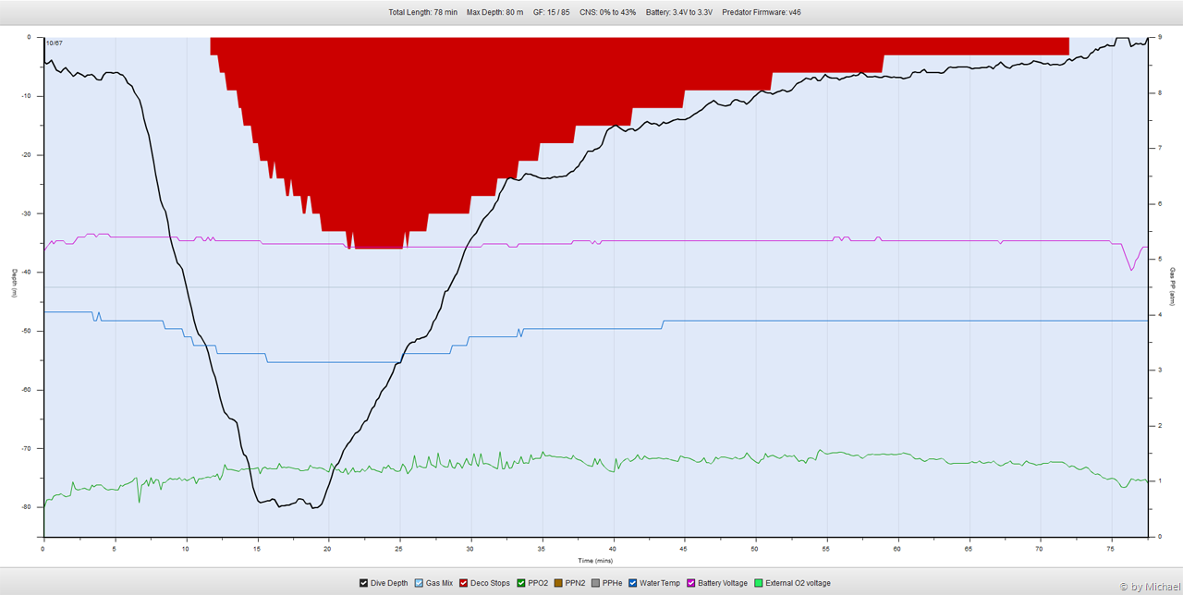The image size is (1183, 595).
Task: Toggle the Water Temp checkbox
Action: pos(633,583)
